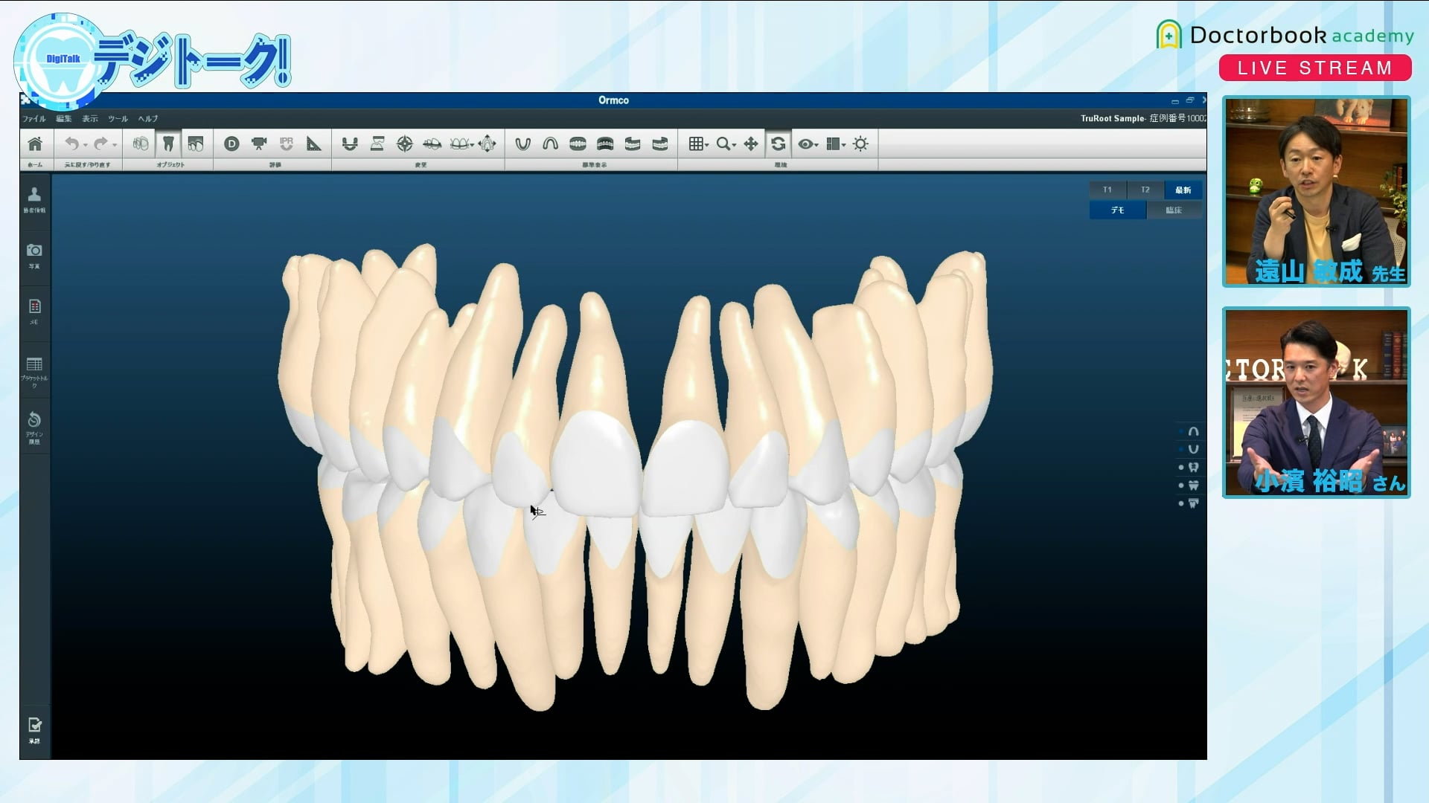The image size is (1429, 803).
Task: Open the eye visibility dropdown arrow
Action: click(x=816, y=145)
